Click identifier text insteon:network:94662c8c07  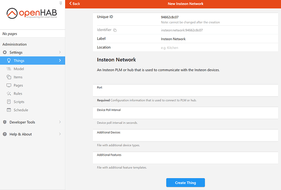pos(182,30)
